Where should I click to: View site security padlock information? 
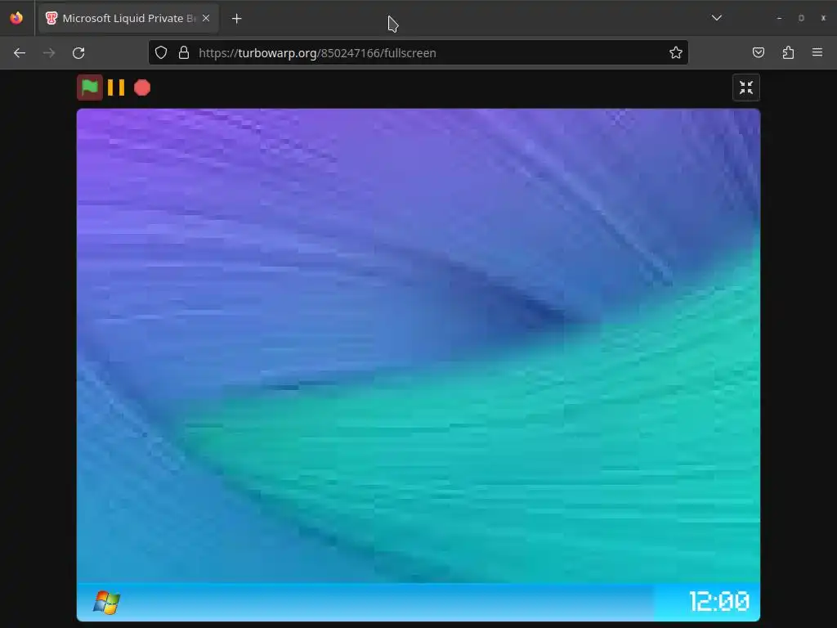184,53
